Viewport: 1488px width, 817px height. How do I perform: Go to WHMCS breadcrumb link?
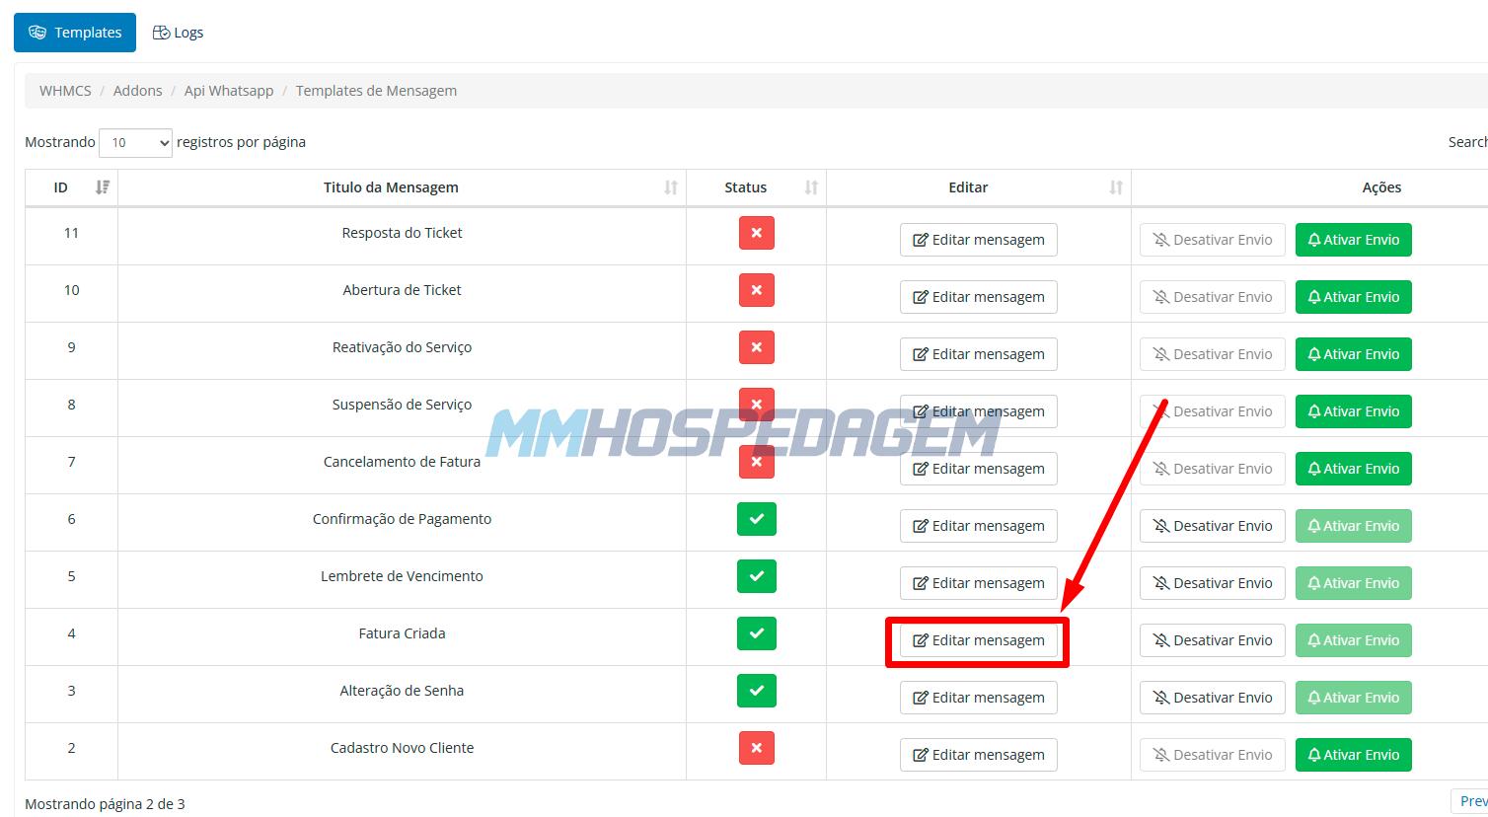[65, 91]
